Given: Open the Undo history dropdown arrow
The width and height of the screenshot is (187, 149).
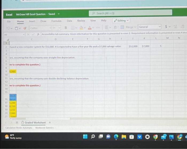Looking at the screenshot, I should point(11,28).
